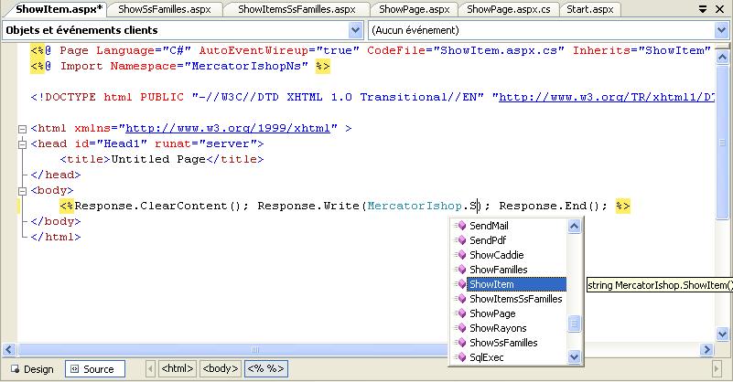
Task: Switch to the ShowItem.aspx tab
Action: pyautogui.click(x=59, y=9)
